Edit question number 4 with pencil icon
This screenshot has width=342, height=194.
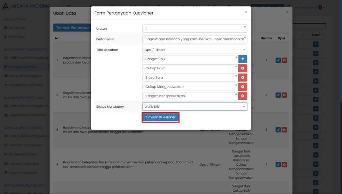278,165
